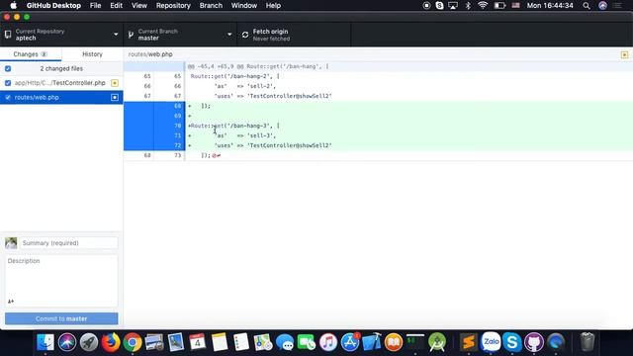633x356 pixels.
Task: Open Xcode from the Dock
Action: pyautogui.click(x=372, y=342)
